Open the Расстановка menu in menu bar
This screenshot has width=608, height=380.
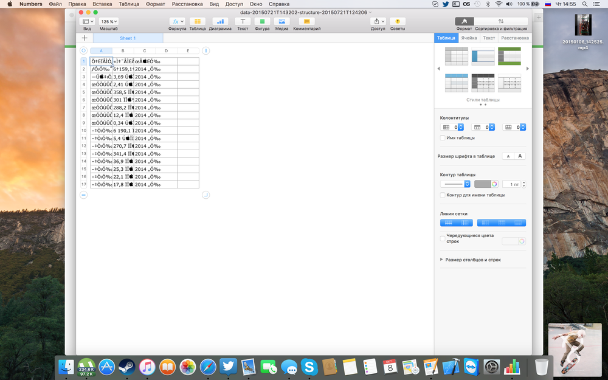point(187,4)
